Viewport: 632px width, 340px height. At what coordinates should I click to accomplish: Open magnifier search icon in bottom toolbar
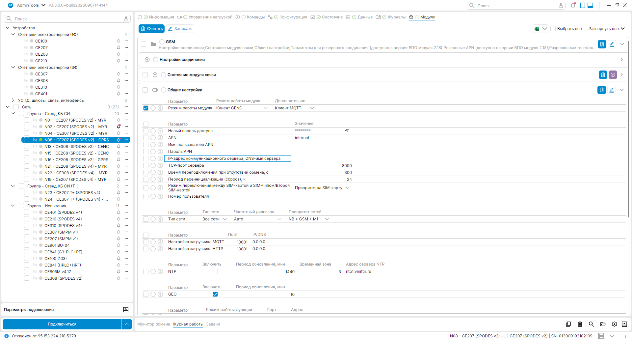592,324
